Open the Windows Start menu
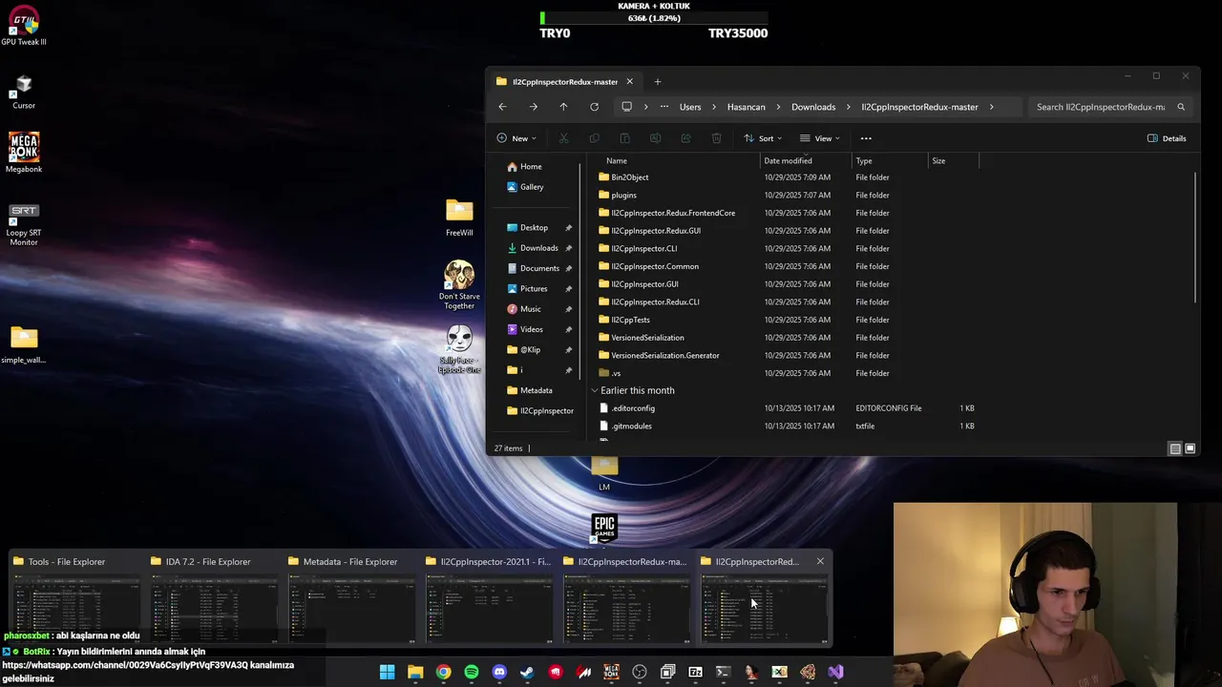This screenshot has height=687, width=1222. (x=387, y=672)
